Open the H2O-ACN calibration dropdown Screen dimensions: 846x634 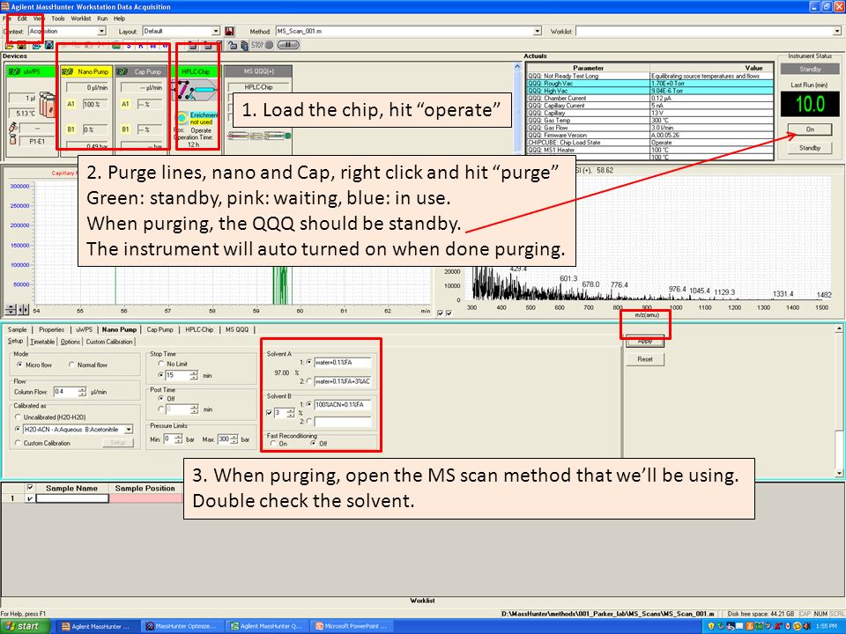pyautogui.click(x=129, y=430)
